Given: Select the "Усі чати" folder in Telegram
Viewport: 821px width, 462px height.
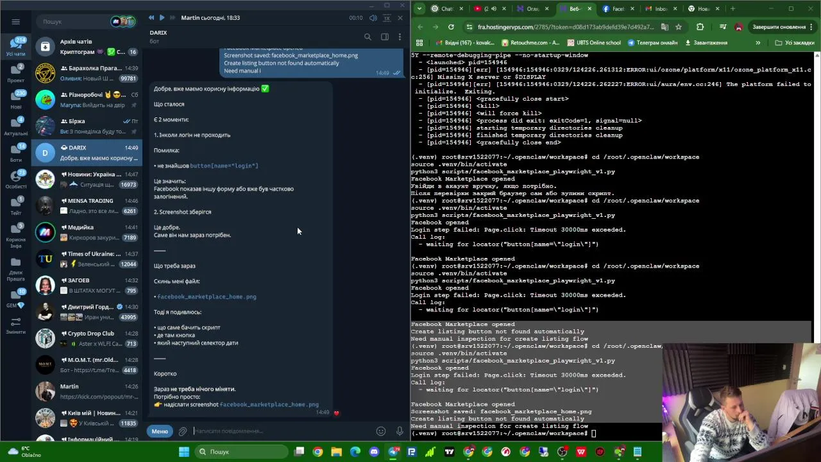Looking at the screenshot, I should [15, 46].
